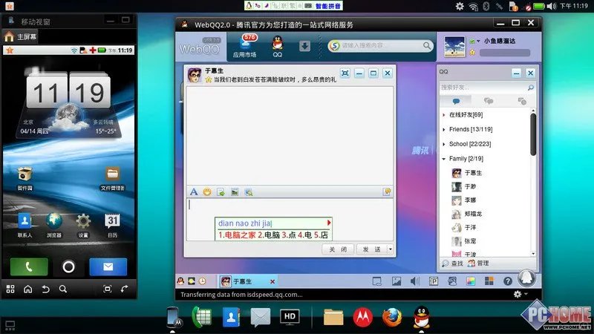Screen dimensions: 594x334
Task: Tap the blue mail envelope button on phone
Action: tap(108, 266)
